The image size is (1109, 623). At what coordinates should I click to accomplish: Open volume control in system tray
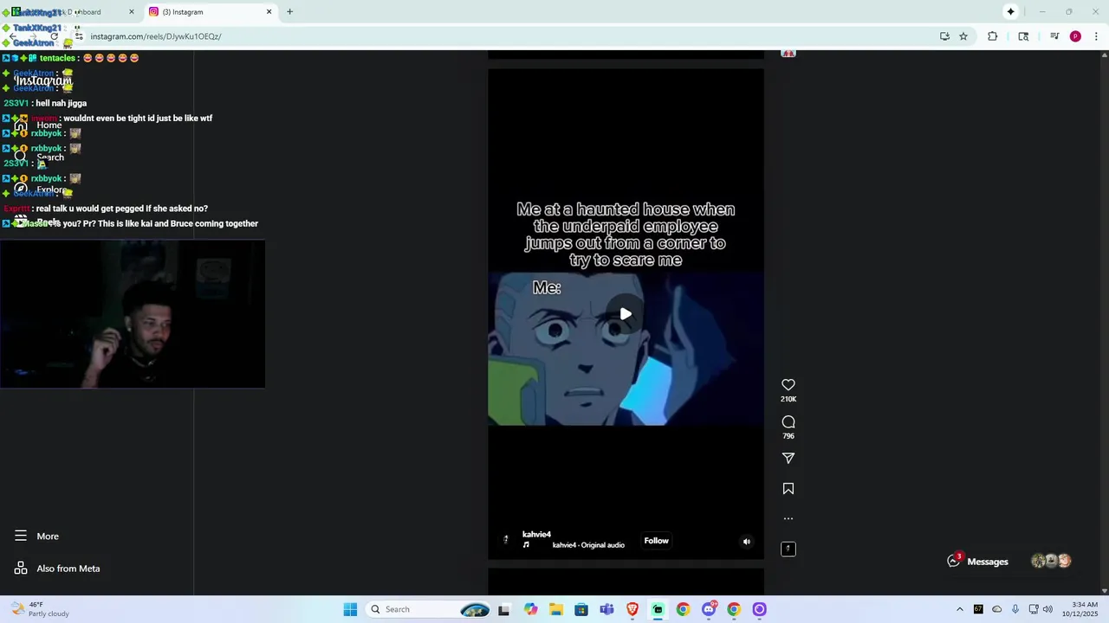point(1047,609)
